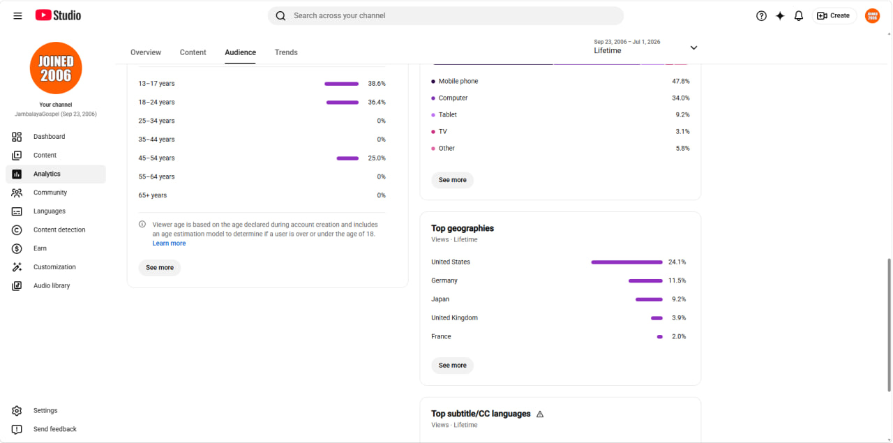Click the large JOINED 2006 channel avatar
Viewport: 893px width, 443px height.
tap(56, 68)
